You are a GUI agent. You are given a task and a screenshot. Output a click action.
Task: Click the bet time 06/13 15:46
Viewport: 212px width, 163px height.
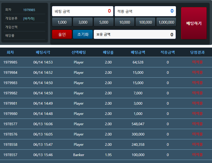pos(43,155)
